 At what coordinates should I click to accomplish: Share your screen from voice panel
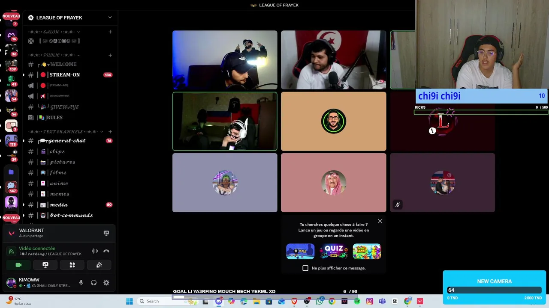[45, 265]
